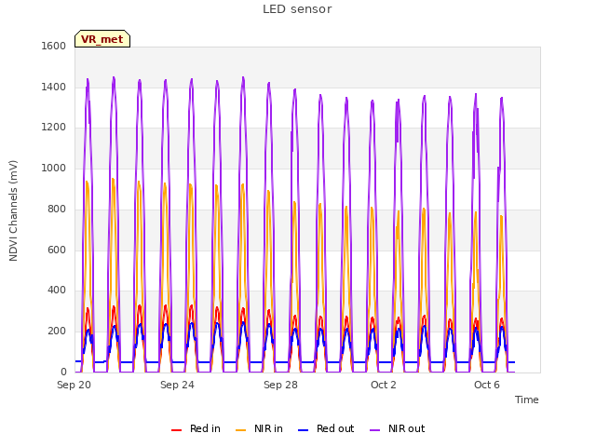Click the Oct 2 x-axis tick label
Viewport: 596px width, 447px height.
(384, 385)
